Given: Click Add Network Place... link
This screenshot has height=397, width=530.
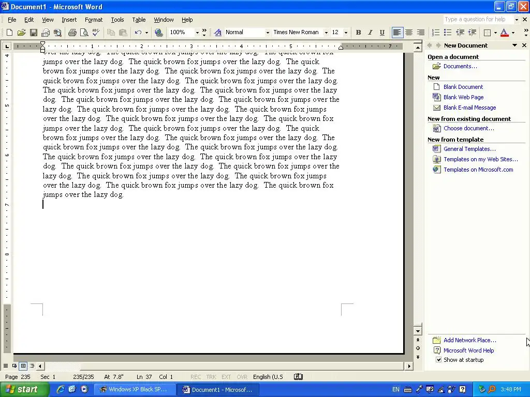Looking at the screenshot, I should [470, 340].
